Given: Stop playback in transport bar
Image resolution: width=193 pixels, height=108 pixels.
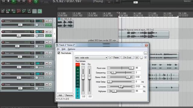Looking at the screenshot, I should pyautogui.click(x=8, y=1).
